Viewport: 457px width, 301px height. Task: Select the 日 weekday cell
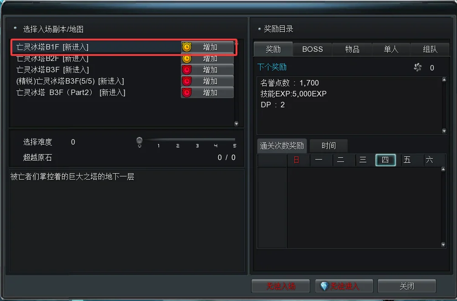click(x=297, y=160)
